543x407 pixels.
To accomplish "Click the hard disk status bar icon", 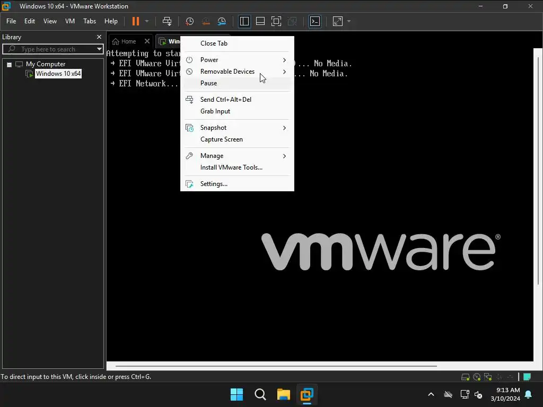I will click(x=466, y=377).
